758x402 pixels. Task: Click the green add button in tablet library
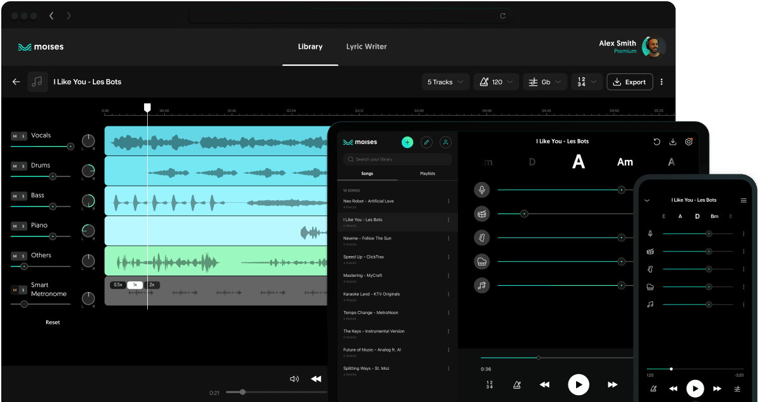(x=407, y=142)
